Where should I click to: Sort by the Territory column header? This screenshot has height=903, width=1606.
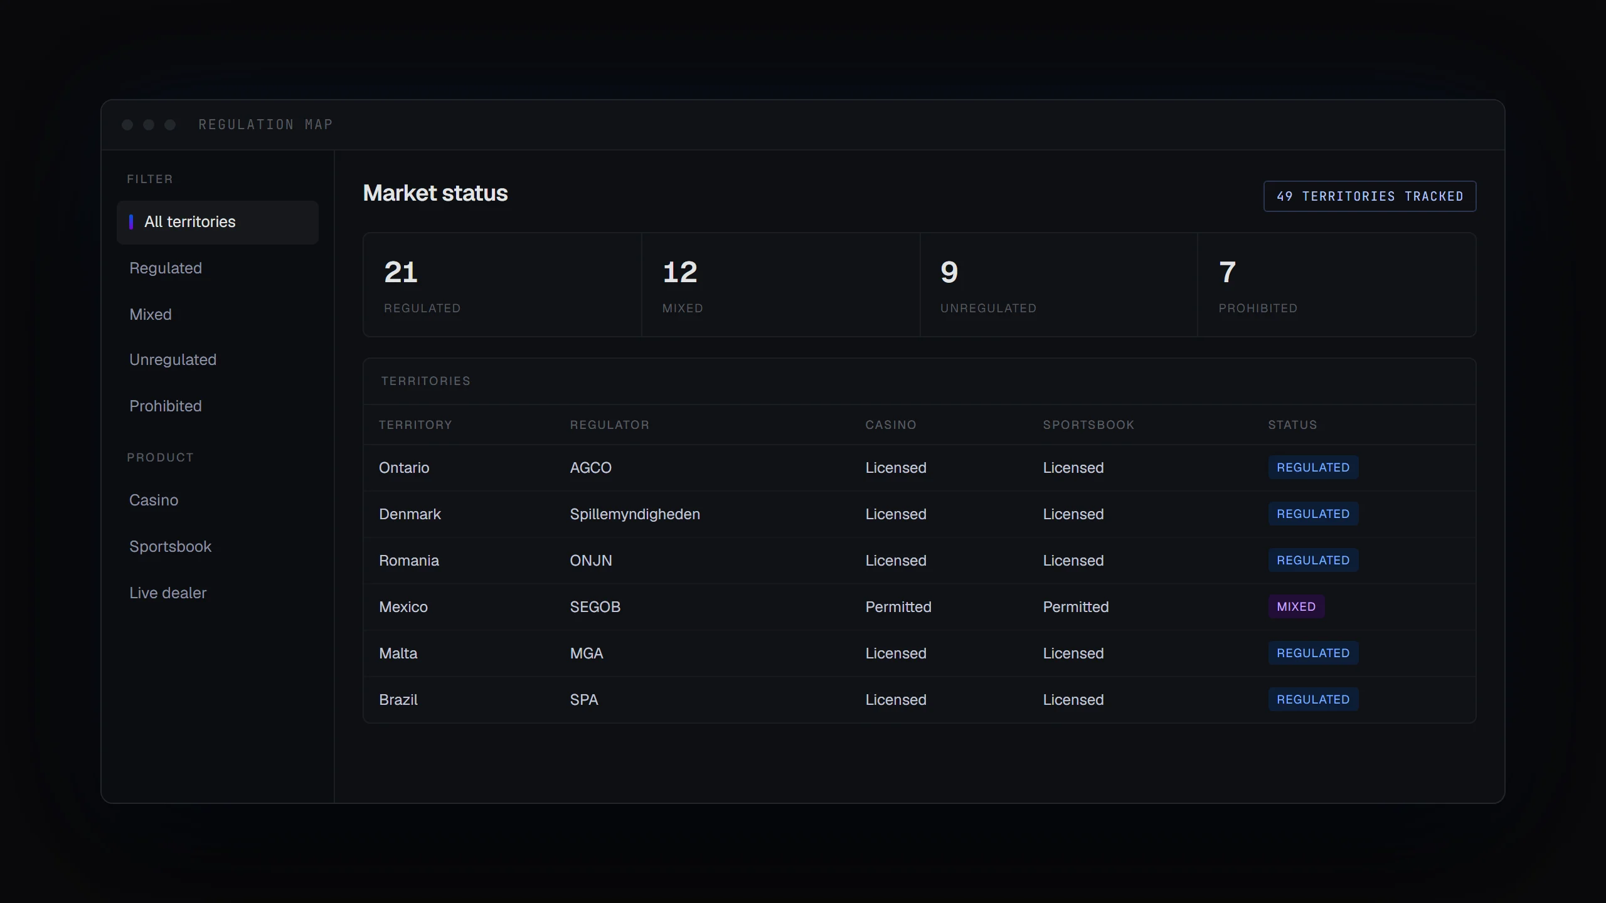415,425
